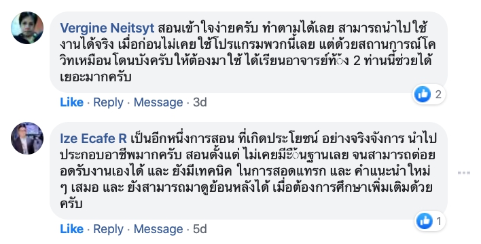Open the Ize Ecafe R profile name link
Viewport: 481px width, 244px height.
coord(93,139)
